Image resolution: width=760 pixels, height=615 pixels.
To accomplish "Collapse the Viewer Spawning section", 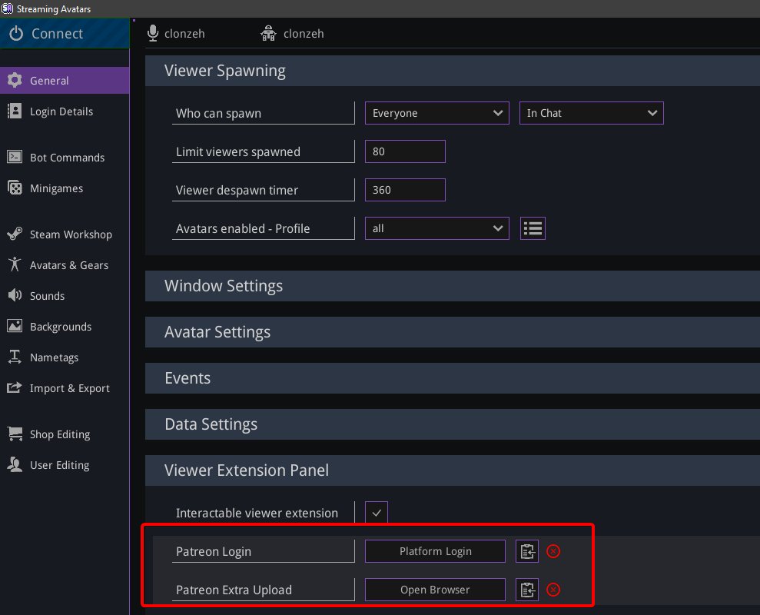I will 452,71.
